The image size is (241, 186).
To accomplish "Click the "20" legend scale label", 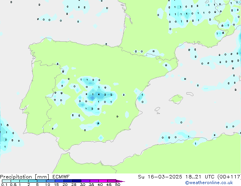I will click(x=65, y=184).
